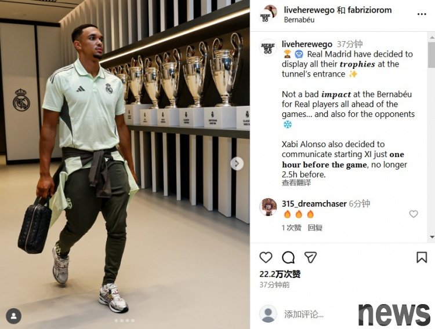Click liveherewego username in header
Viewport: 435px width, 329px height.
309,10
